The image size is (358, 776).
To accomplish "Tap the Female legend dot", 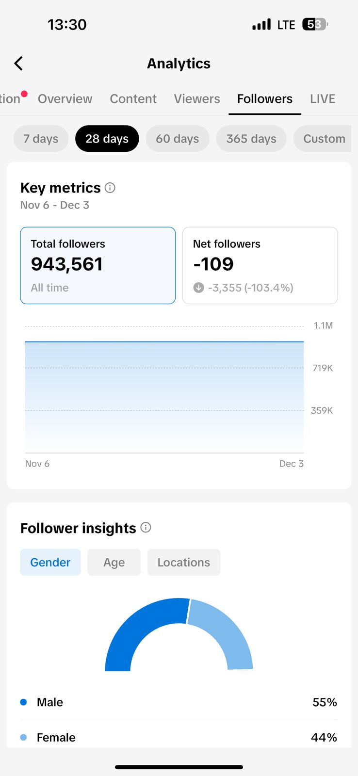I will pos(23,737).
